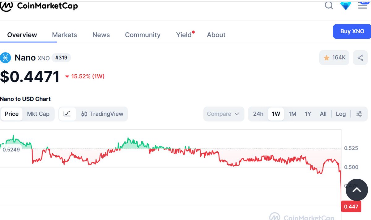Viewport: 371px width, 220px height.
Task: Go to the Community tab
Action: [x=143, y=35]
